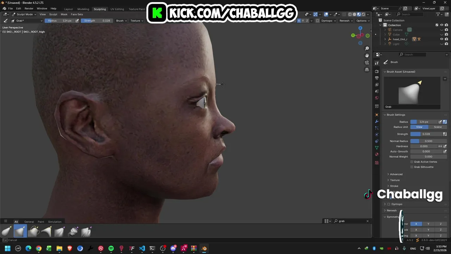Screen dimensions: 451x254
Task: Click the Normal Radius slider
Action: click(428, 141)
